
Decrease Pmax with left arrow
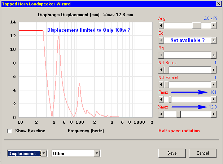pyautogui.click(x=161, y=99)
